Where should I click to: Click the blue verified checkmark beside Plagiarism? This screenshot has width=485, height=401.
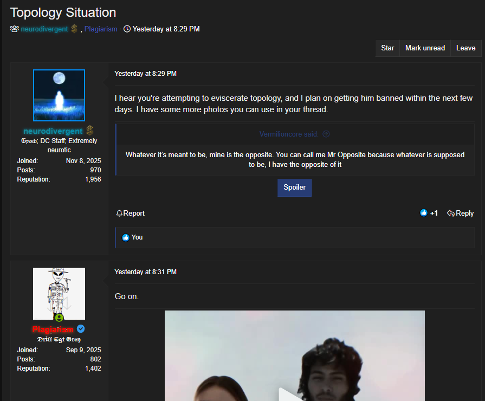point(80,329)
